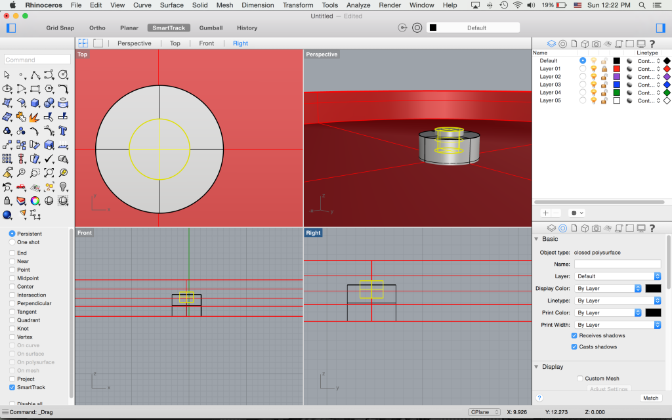Click the Boolean union spheres tool

[49, 103]
